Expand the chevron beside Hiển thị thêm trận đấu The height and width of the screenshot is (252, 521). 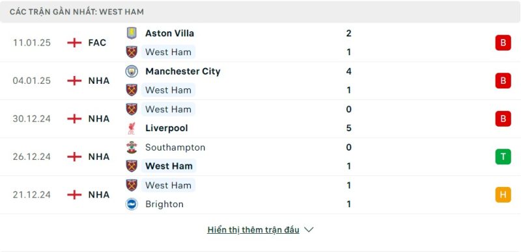click(309, 230)
